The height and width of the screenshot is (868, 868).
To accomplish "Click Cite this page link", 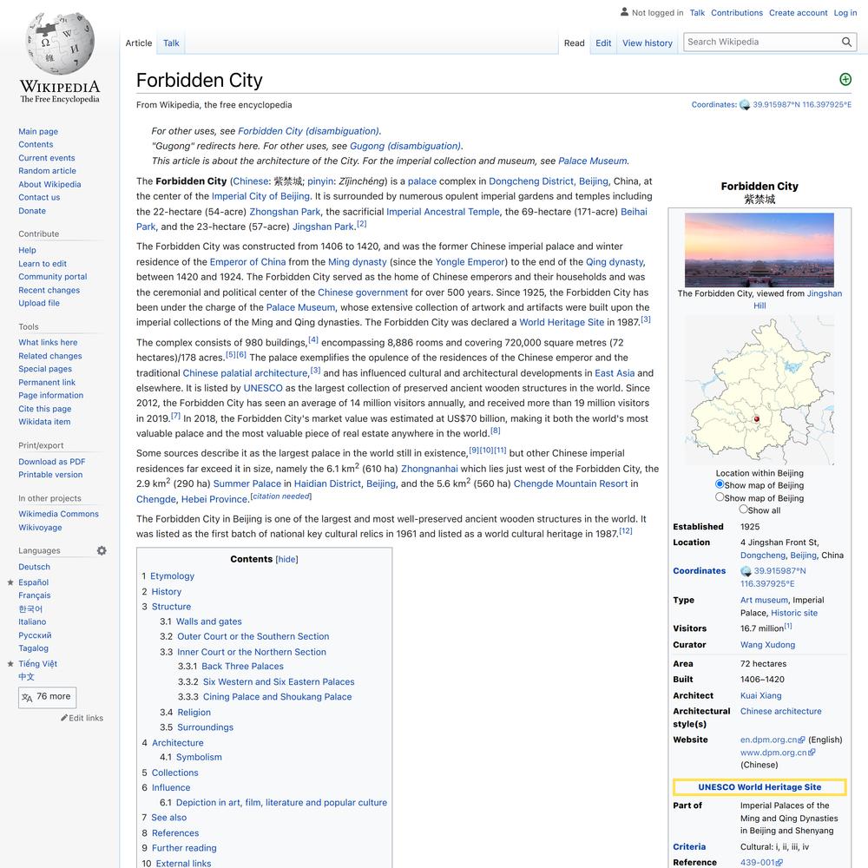I will point(45,409).
